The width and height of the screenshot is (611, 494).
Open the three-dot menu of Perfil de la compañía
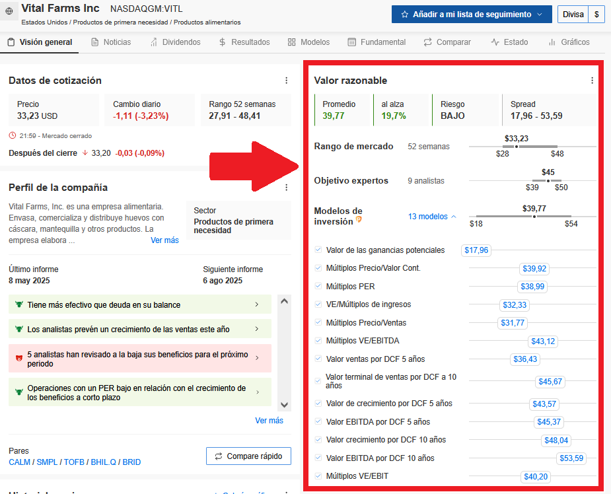click(287, 188)
